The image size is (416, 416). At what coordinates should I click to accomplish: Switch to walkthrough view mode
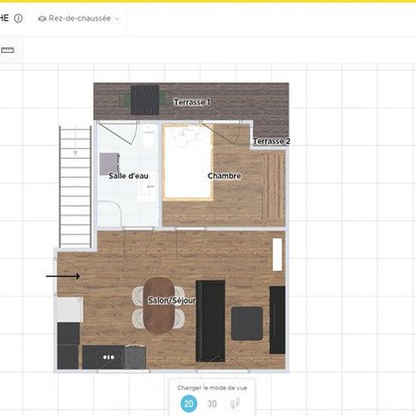click(x=235, y=403)
